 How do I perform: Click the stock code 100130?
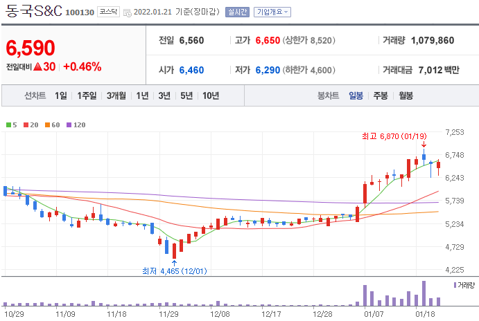tap(80, 12)
